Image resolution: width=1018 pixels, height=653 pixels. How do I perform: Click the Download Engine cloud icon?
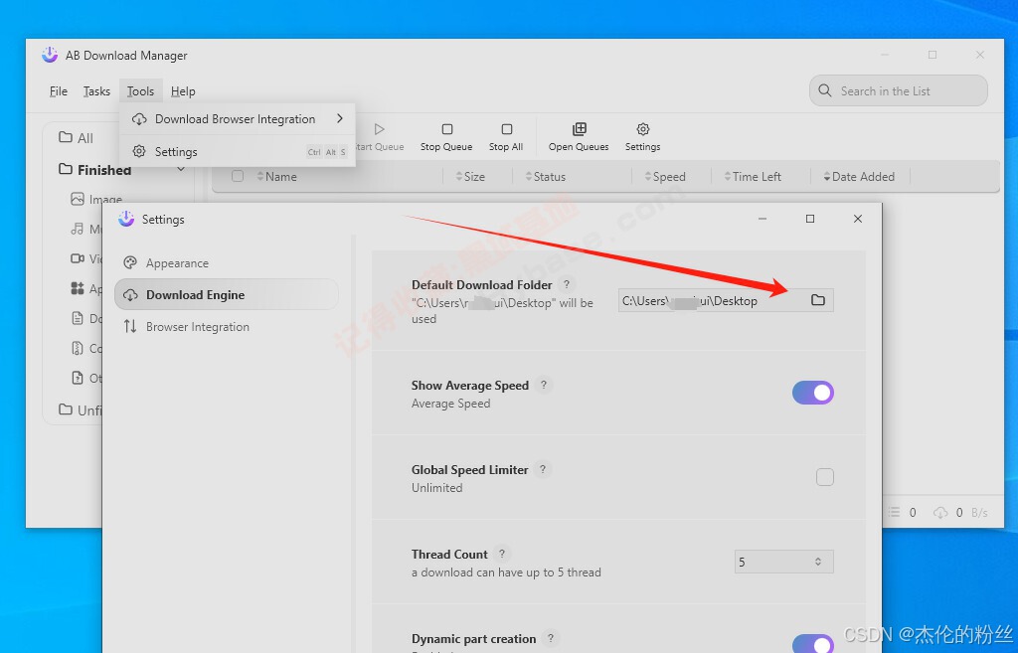click(x=130, y=294)
